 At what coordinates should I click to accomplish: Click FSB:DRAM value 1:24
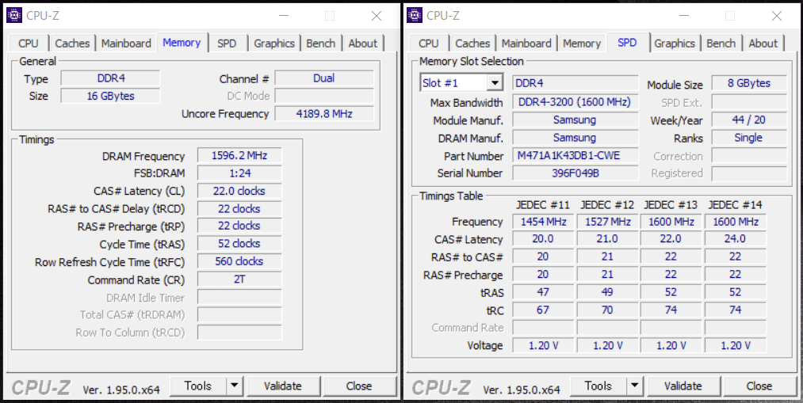coord(239,173)
